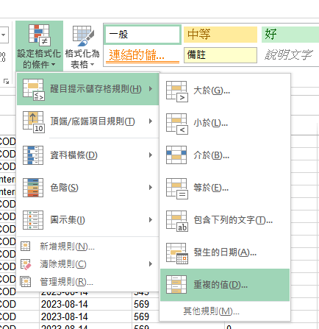Viewport: 319px width, 329px height.
Task: Select the 介於 (Between) rule icon
Action: point(176,155)
